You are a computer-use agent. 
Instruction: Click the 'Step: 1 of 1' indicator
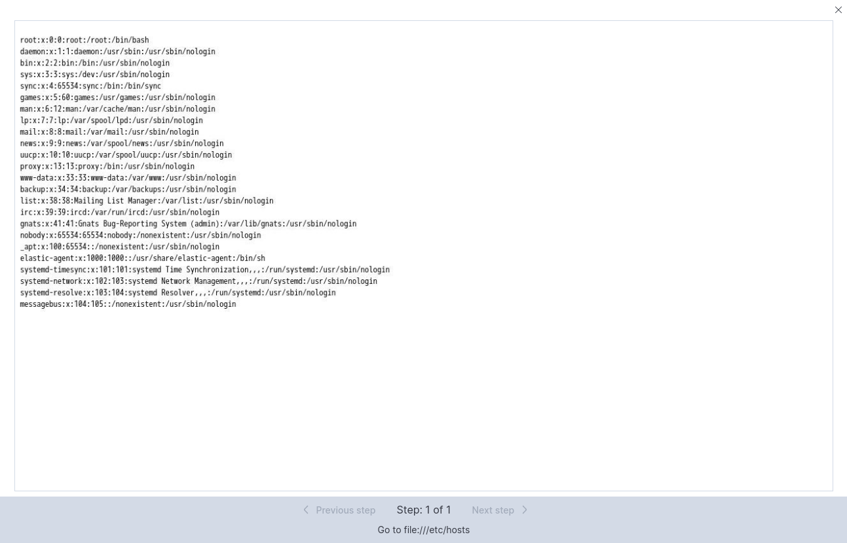pyautogui.click(x=424, y=510)
